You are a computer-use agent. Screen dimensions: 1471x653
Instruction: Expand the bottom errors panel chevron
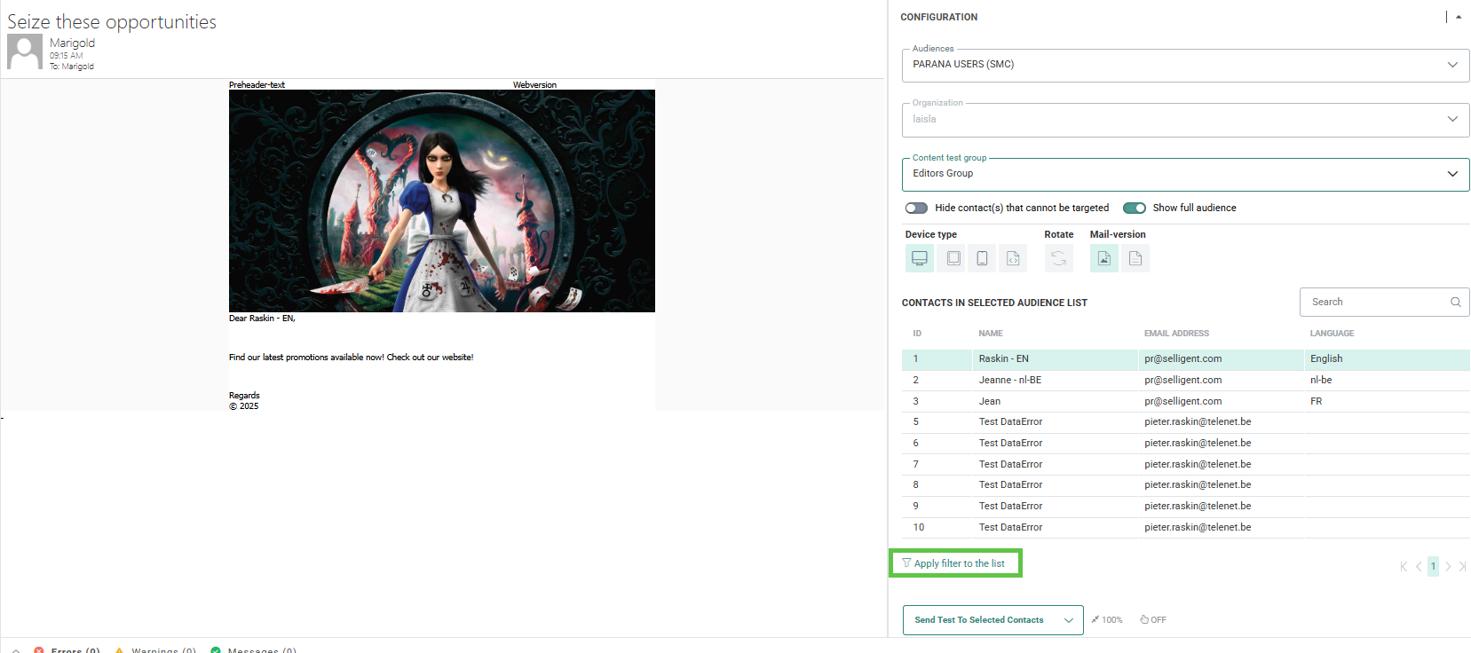click(16, 650)
